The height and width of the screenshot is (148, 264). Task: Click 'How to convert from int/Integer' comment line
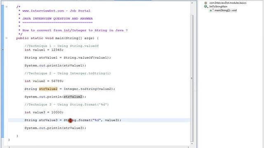(75, 30)
